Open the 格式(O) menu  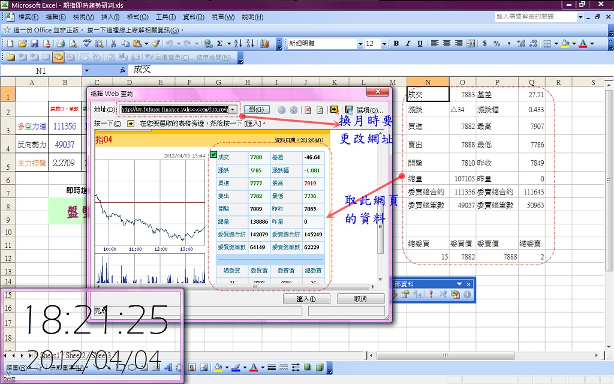(137, 17)
